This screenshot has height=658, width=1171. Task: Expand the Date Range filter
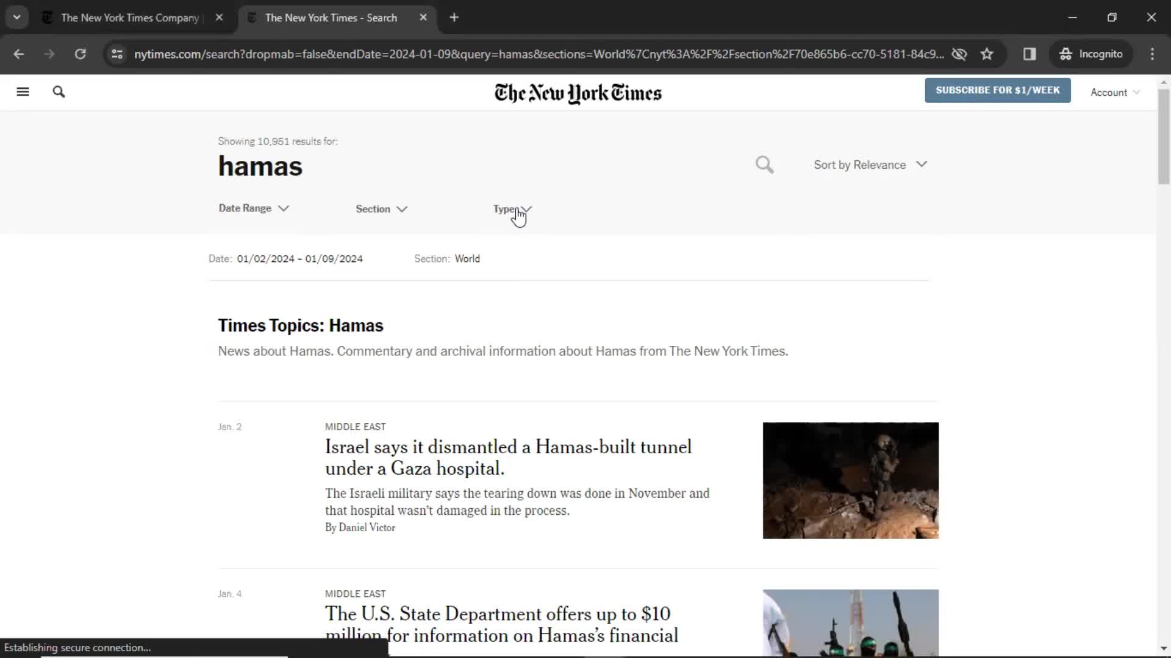(x=254, y=208)
